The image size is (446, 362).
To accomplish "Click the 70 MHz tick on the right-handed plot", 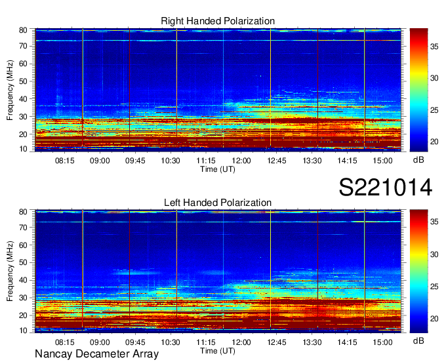I will click(23, 46).
